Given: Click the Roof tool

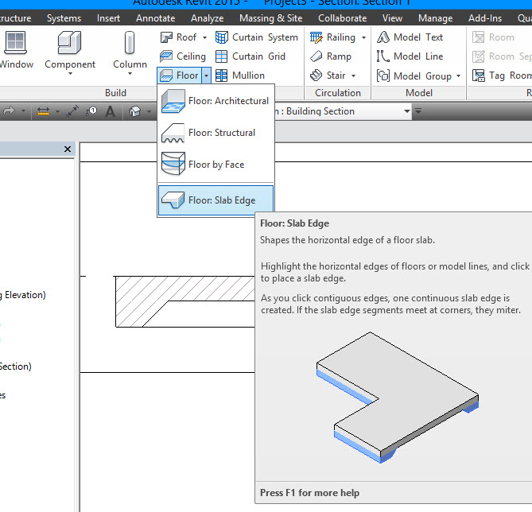Looking at the screenshot, I should coord(178,37).
